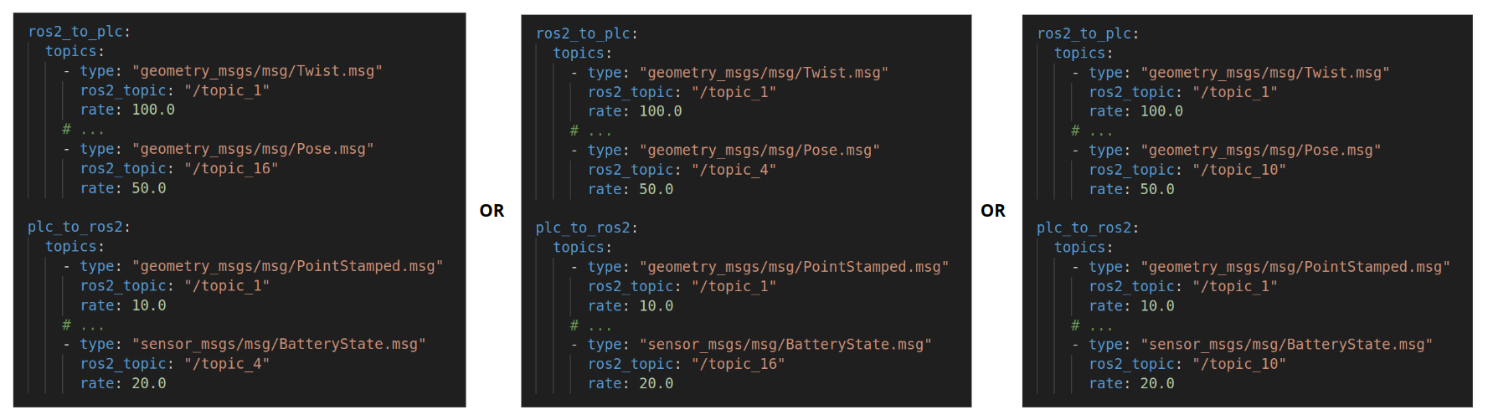The image size is (1488, 420).
Task: Click "/topic_10" under BatteryState.msg in right panel
Action: pos(1239,364)
